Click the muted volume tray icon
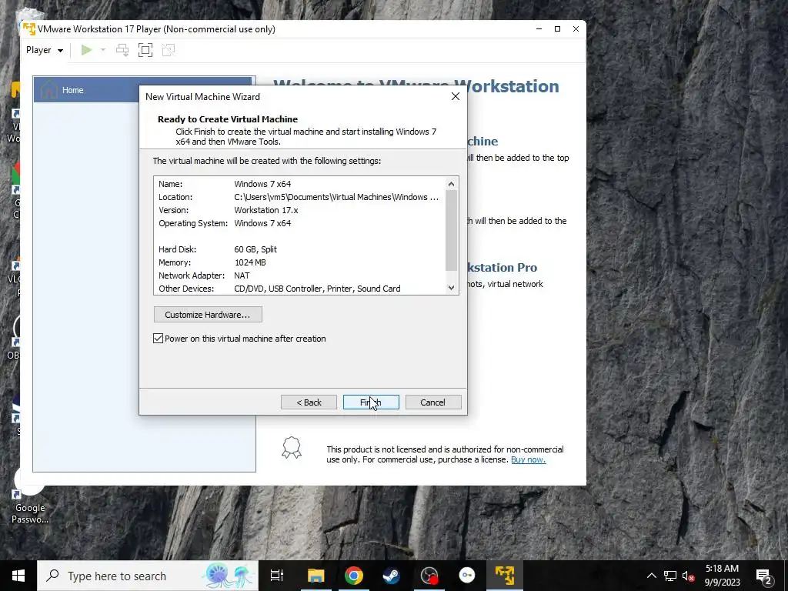 (688, 576)
